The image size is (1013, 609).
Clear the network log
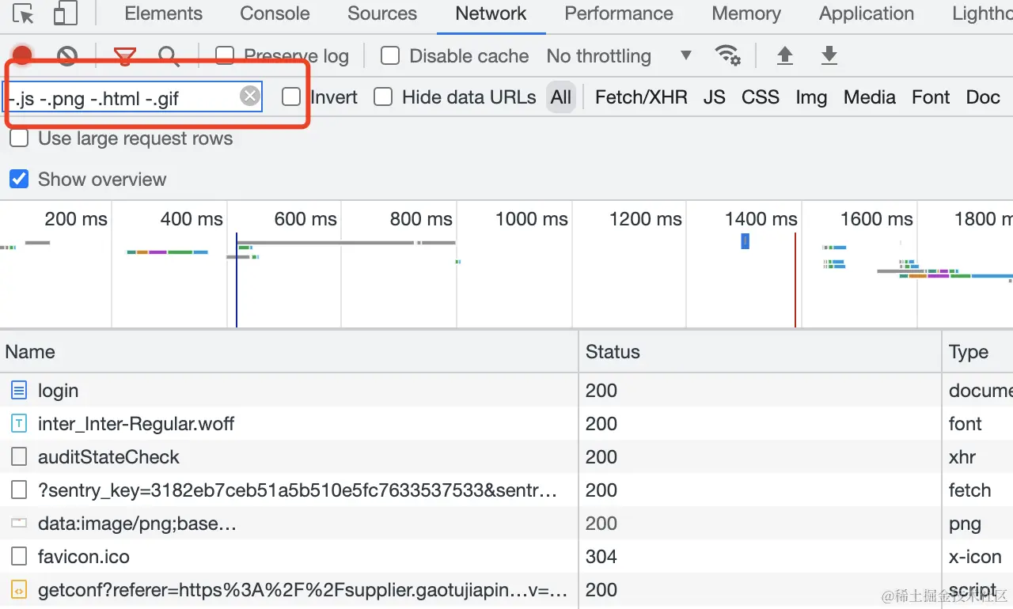[x=67, y=55]
